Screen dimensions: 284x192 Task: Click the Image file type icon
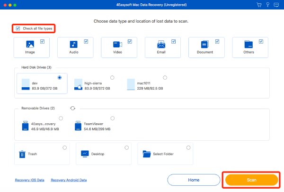pyautogui.click(x=30, y=44)
